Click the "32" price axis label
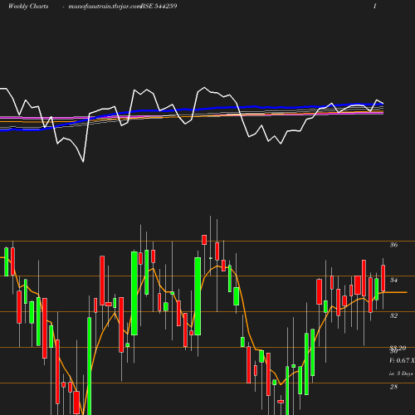This screenshot has width=415, height=415. (x=393, y=315)
